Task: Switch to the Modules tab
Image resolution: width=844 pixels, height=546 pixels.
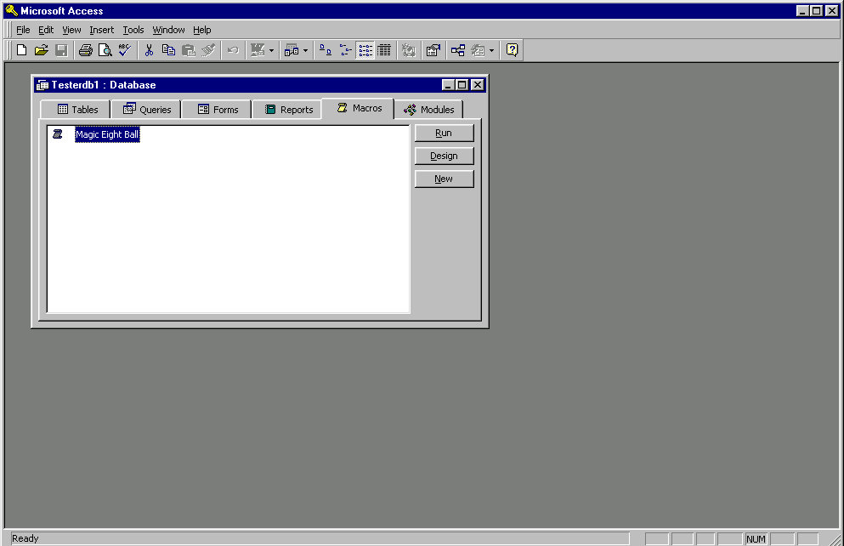Action: (x=429, y=110)
